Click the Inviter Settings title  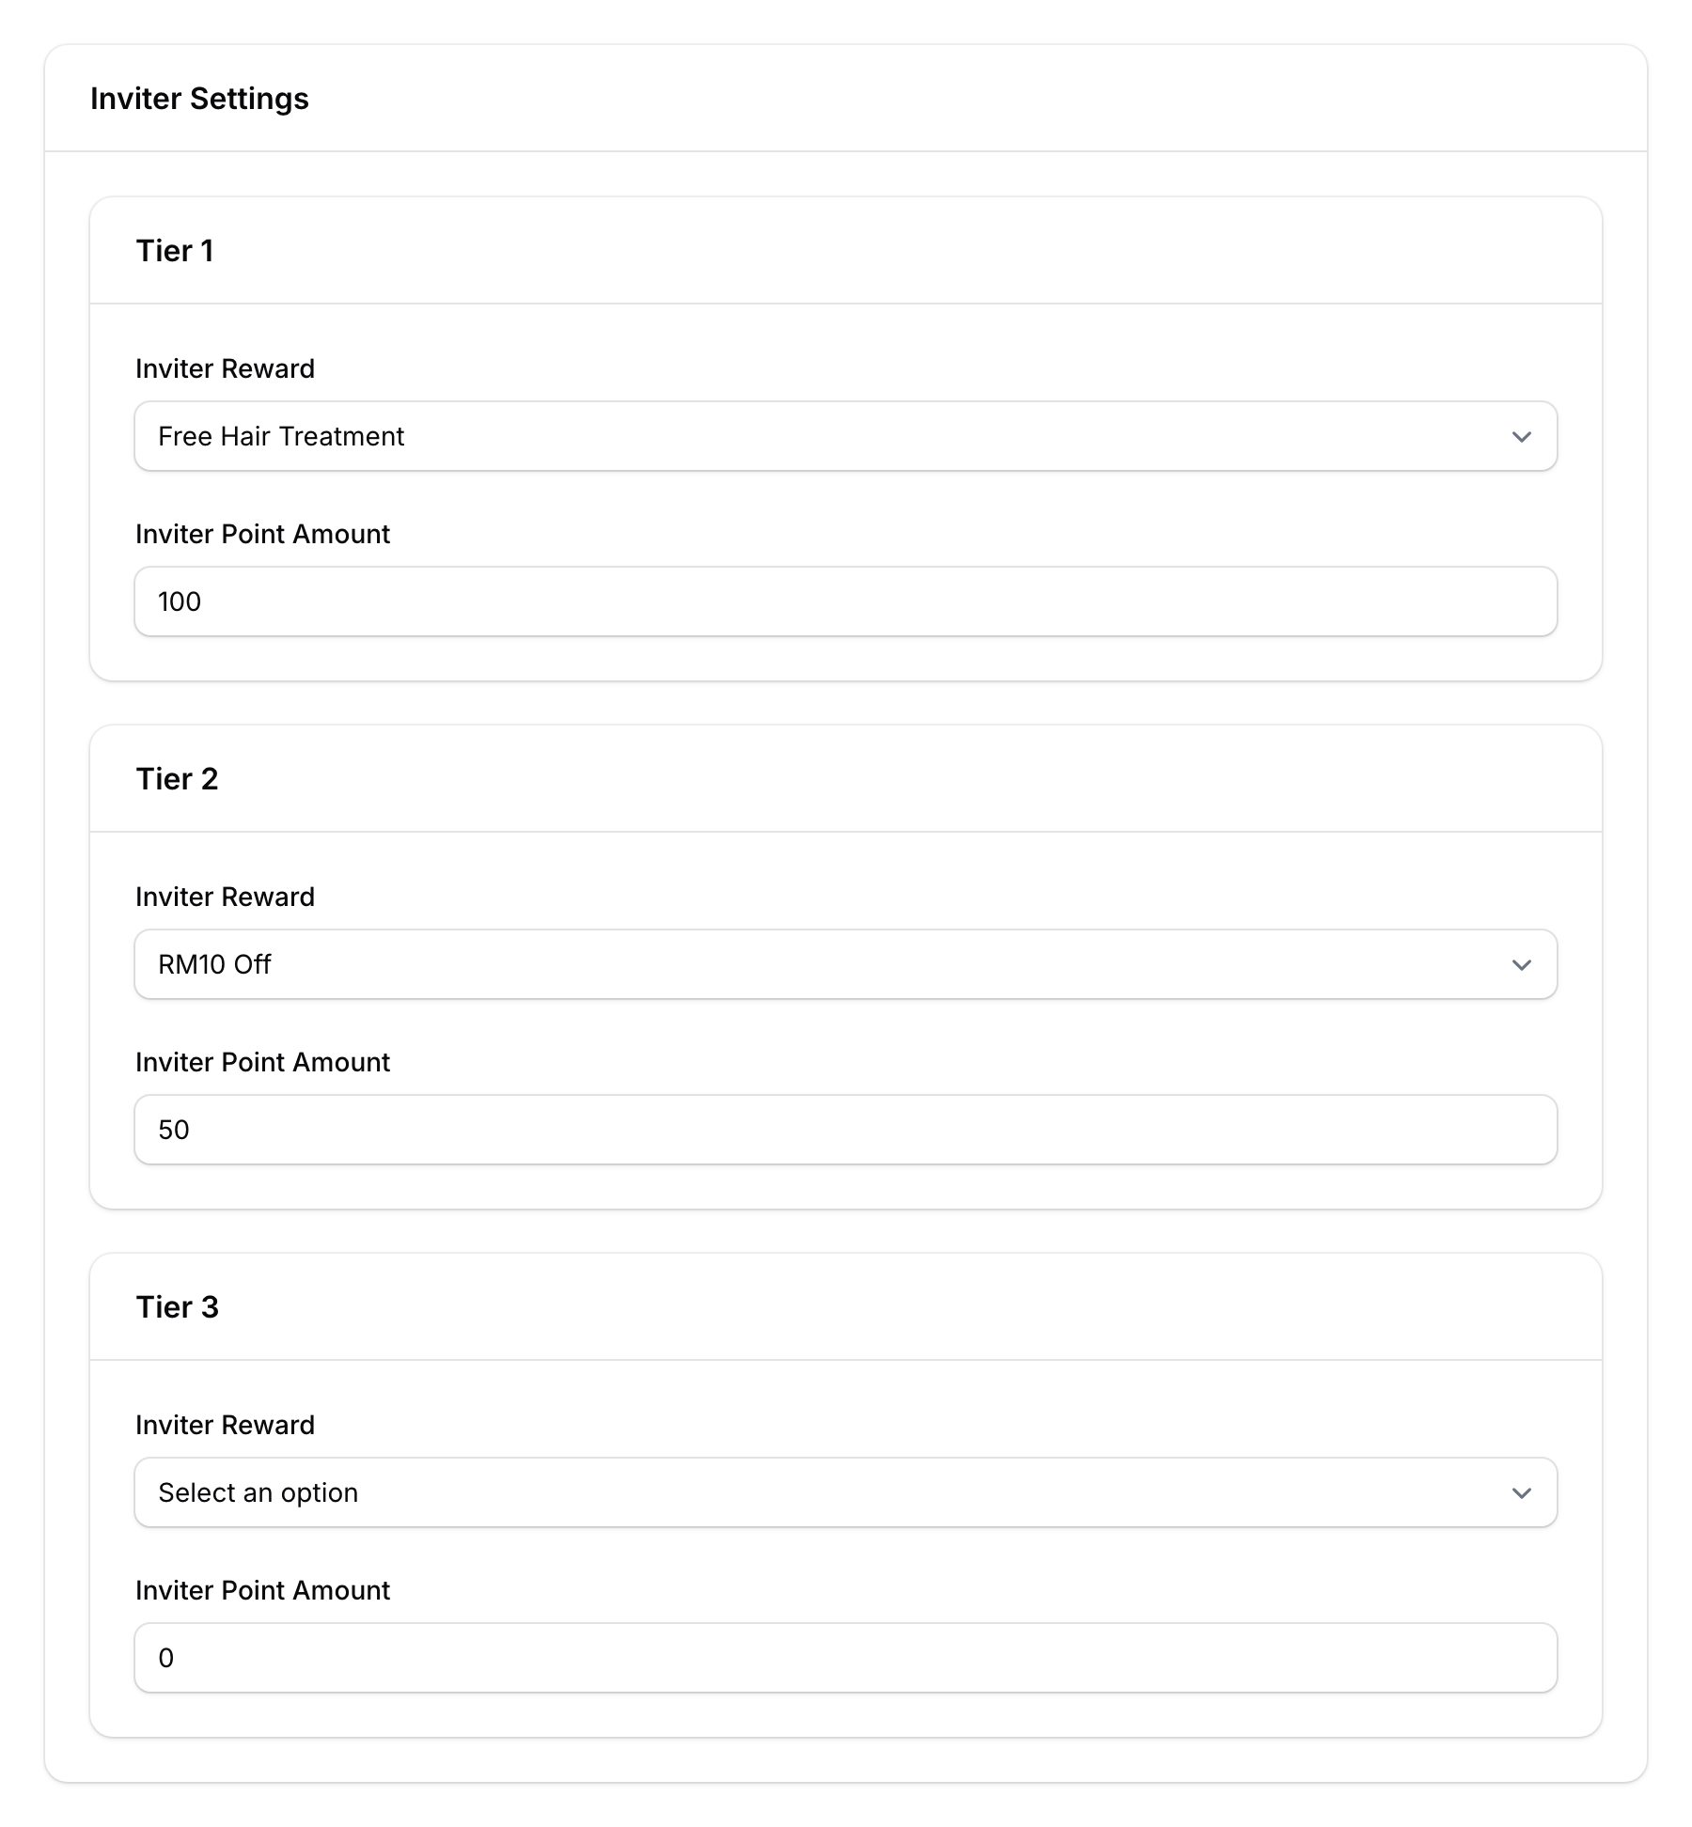pos(199,98)
